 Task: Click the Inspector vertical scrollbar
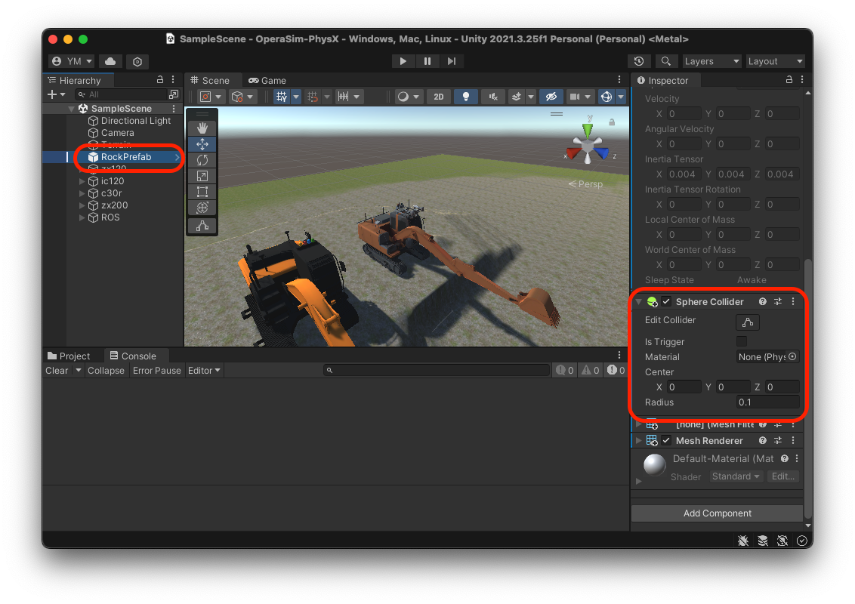(807, 388)
